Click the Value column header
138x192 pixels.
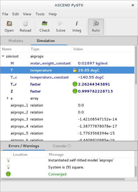103,49
